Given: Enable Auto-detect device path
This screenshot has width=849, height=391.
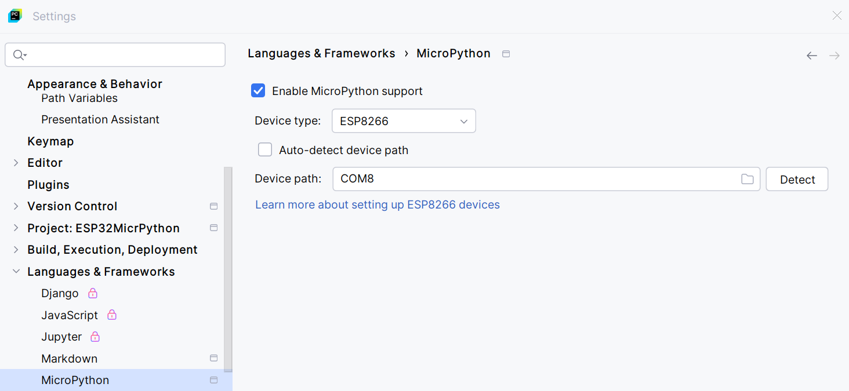Looking at the screenshot, I should point(265,150).
